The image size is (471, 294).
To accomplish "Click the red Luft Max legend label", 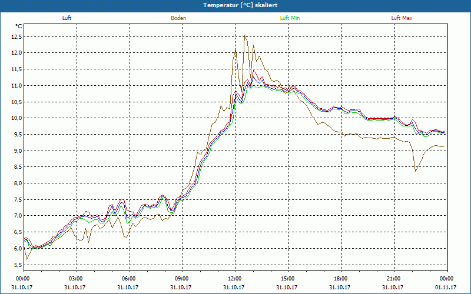I will (402, 18).
